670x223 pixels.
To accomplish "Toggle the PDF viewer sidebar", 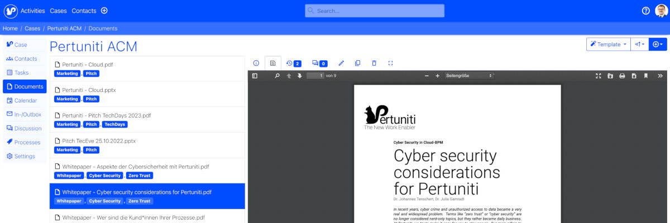I will (x=255, y=76).
